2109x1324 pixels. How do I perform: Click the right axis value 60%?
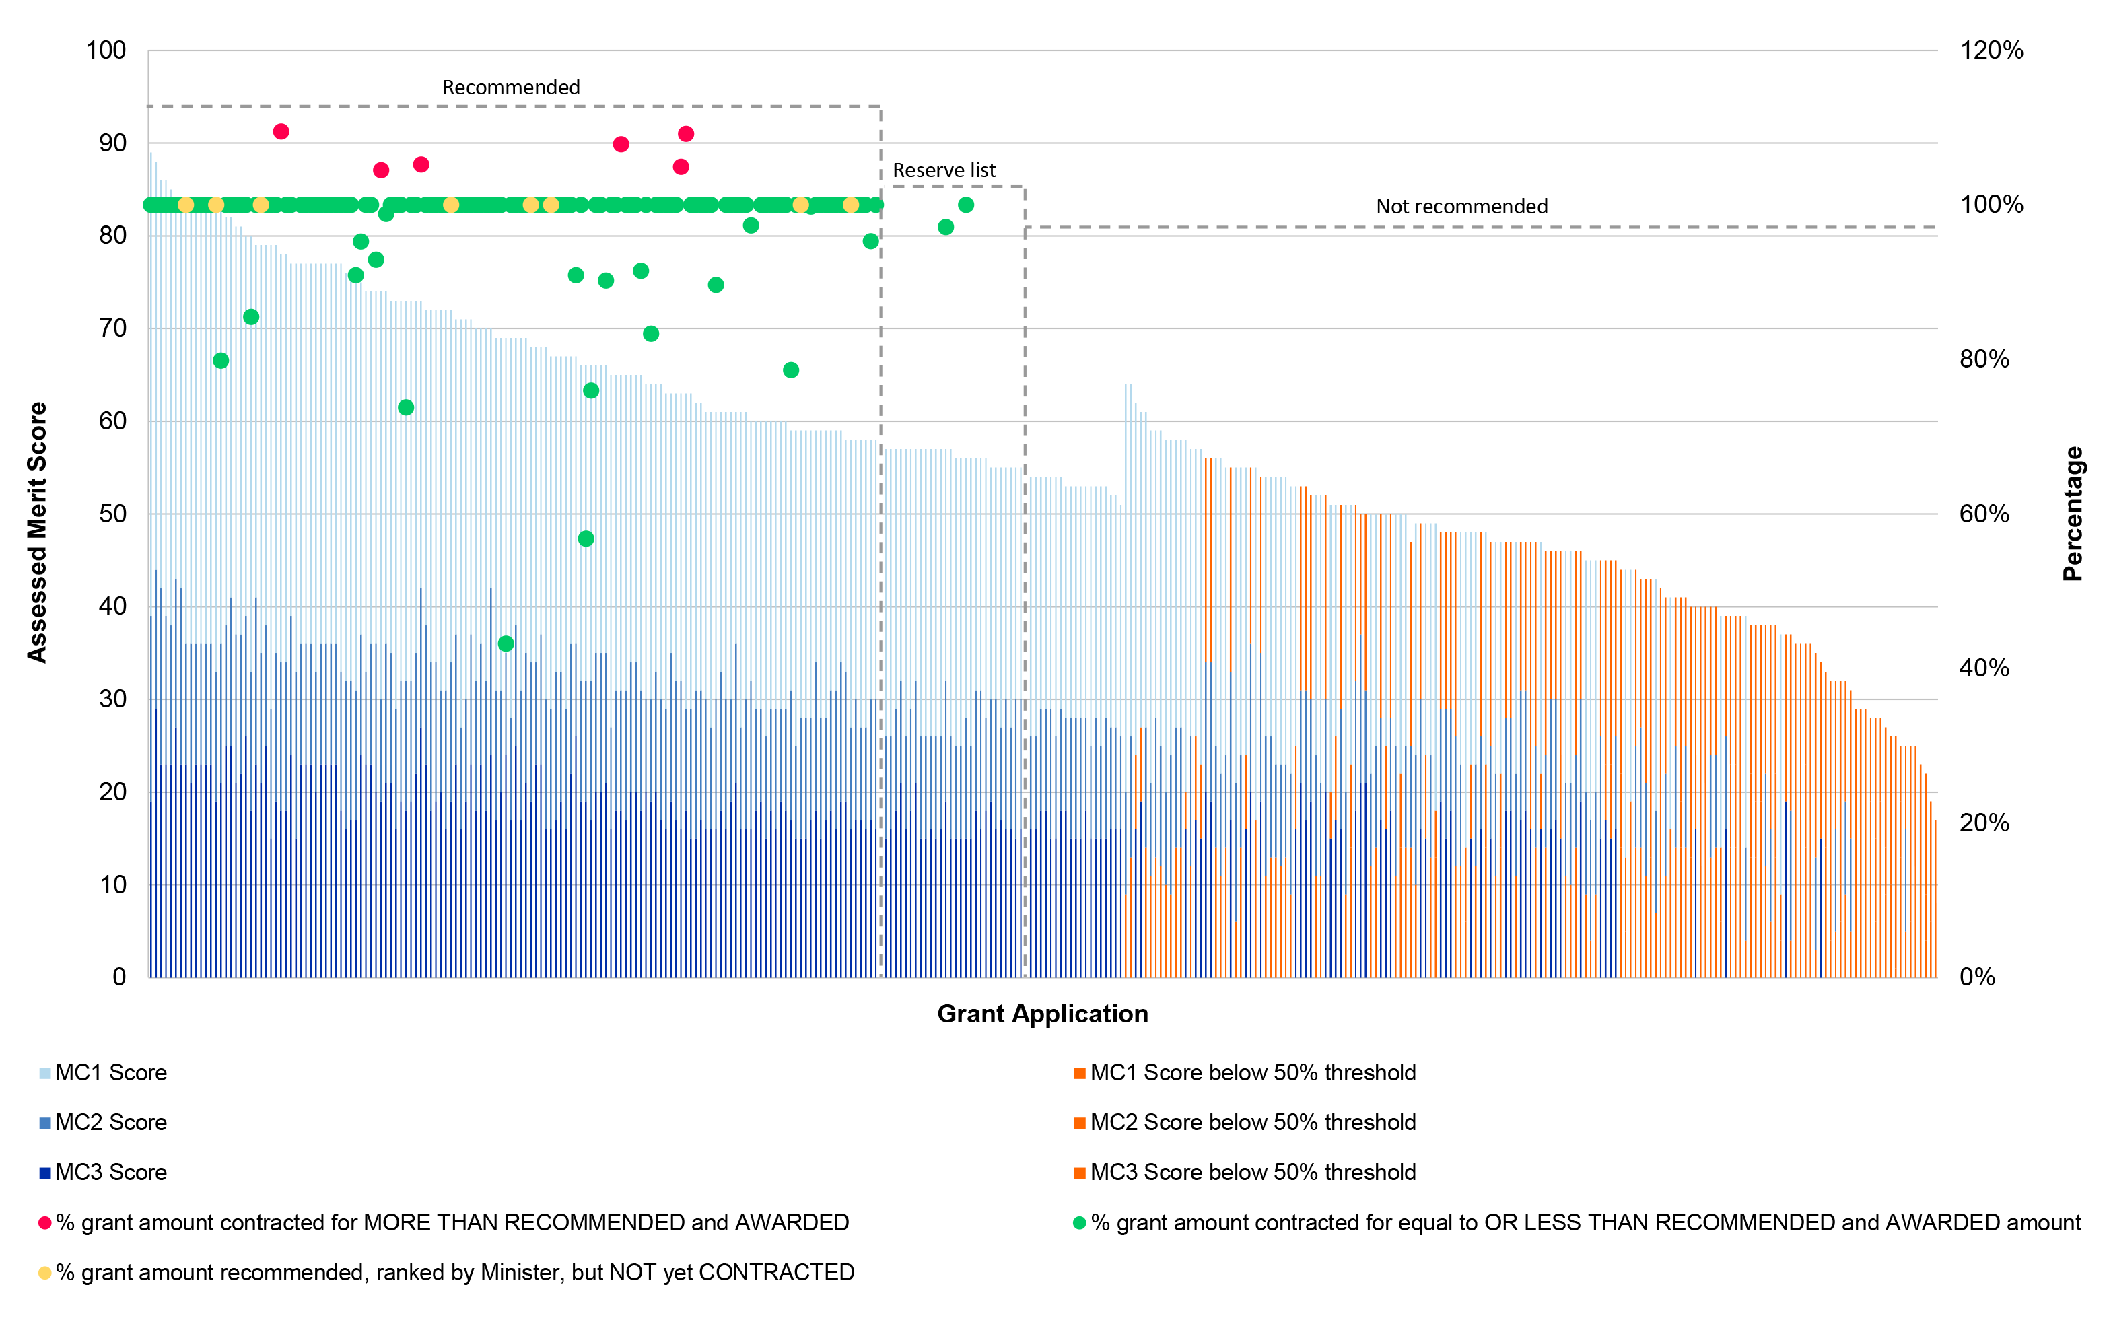click(x=1984, y=514)
